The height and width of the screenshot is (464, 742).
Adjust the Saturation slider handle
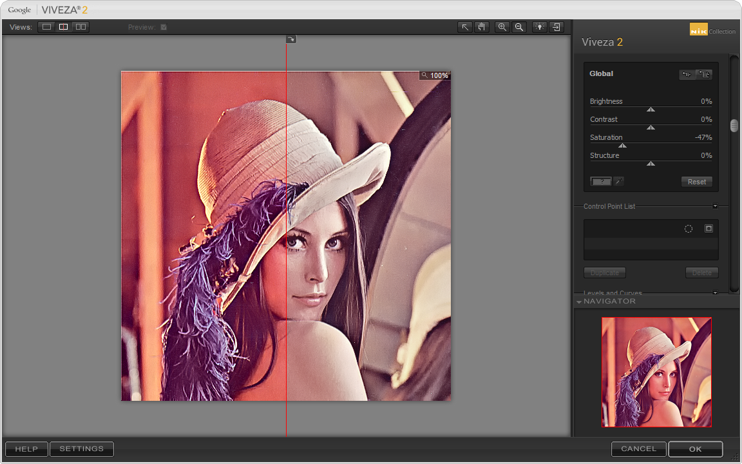point(622,146)
